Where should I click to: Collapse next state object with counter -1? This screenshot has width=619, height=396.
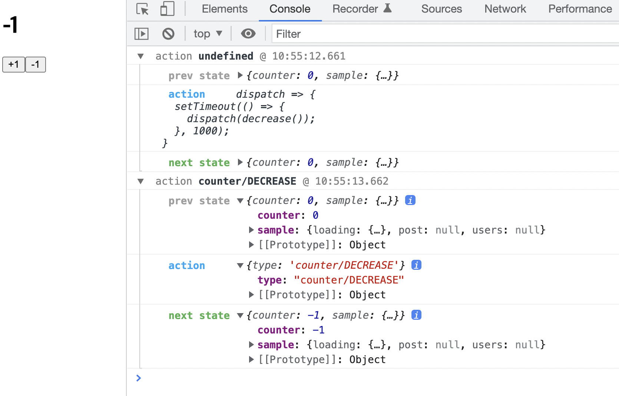point(240,315)
